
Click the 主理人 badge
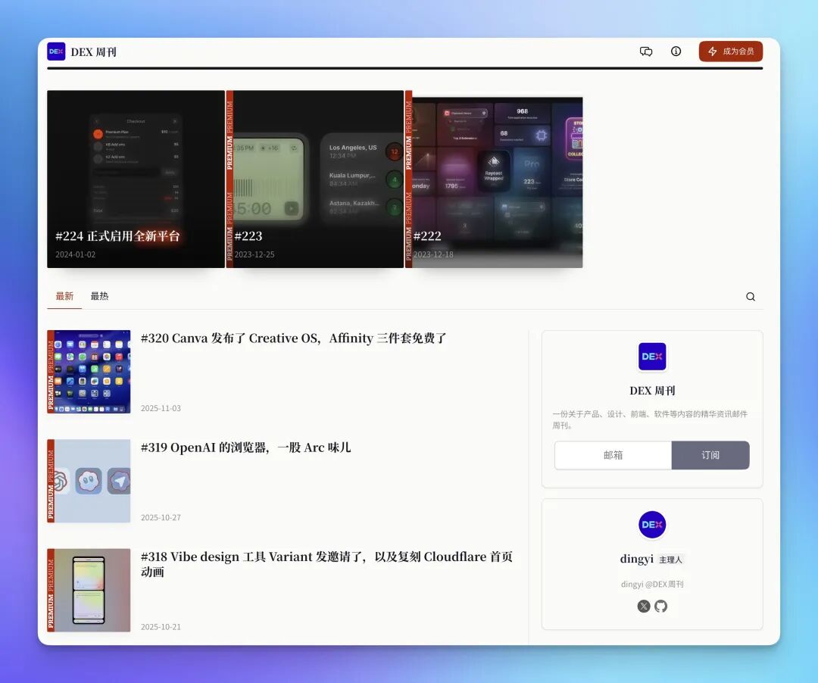(670, 560)
